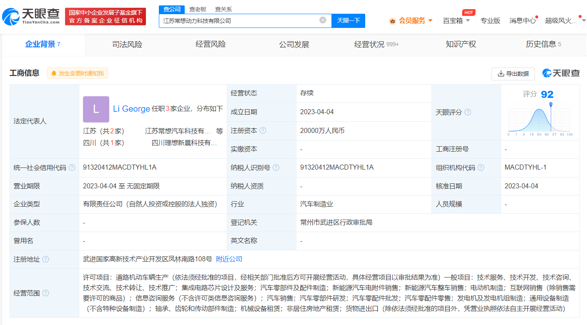The width and height of the screenshot is (587, 325).
Task: Click the 四川（共1家） region text
Action: pyautogui.click(x=104, y=143)
